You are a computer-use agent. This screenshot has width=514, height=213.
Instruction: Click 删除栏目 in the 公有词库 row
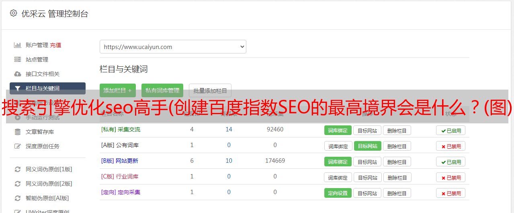[x=397, y=146]
